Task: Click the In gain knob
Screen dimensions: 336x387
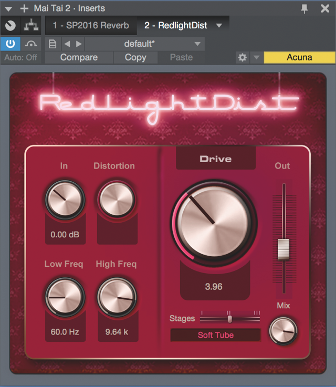Action: [65, 200]
